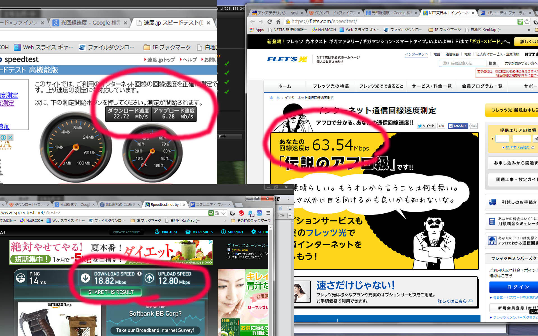Open the green shield extension in flets.com window
Viewport: 538px width, 336px height.
pos(520,22)
